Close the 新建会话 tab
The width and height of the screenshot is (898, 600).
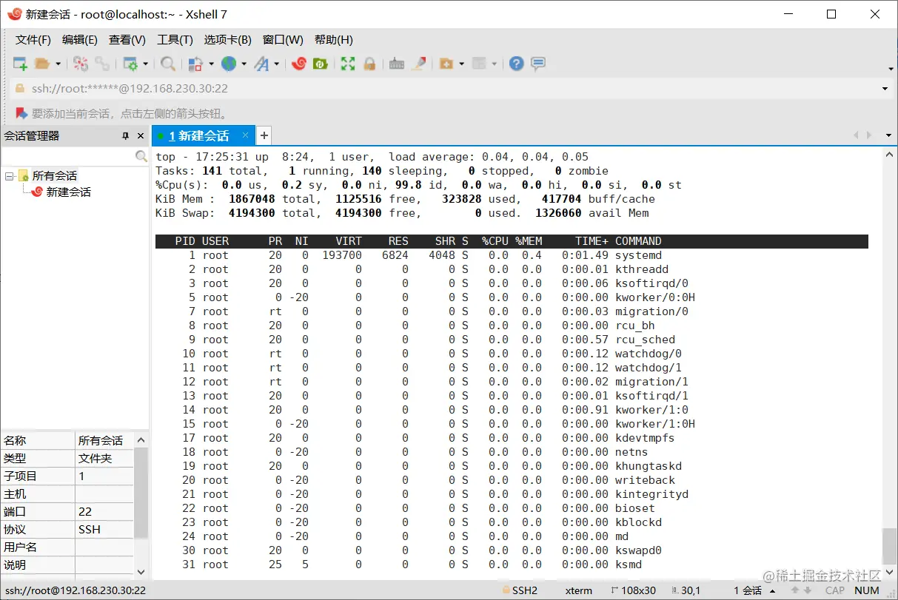pos(246,135)
